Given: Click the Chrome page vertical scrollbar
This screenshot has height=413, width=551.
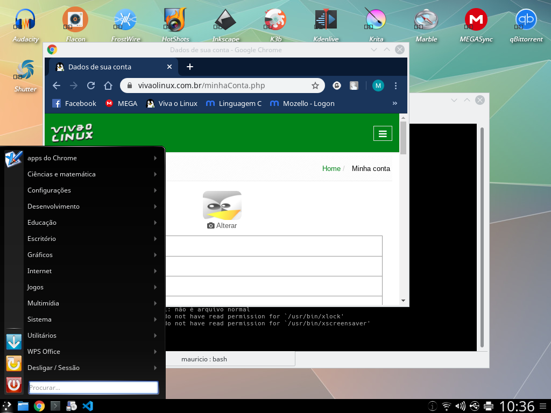Looking at the screenshot, I should pos(403,138).
